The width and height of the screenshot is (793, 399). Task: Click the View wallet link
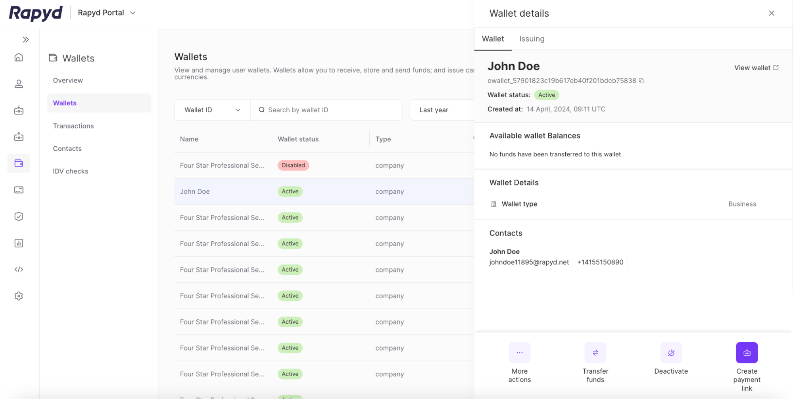pos(756,68)
